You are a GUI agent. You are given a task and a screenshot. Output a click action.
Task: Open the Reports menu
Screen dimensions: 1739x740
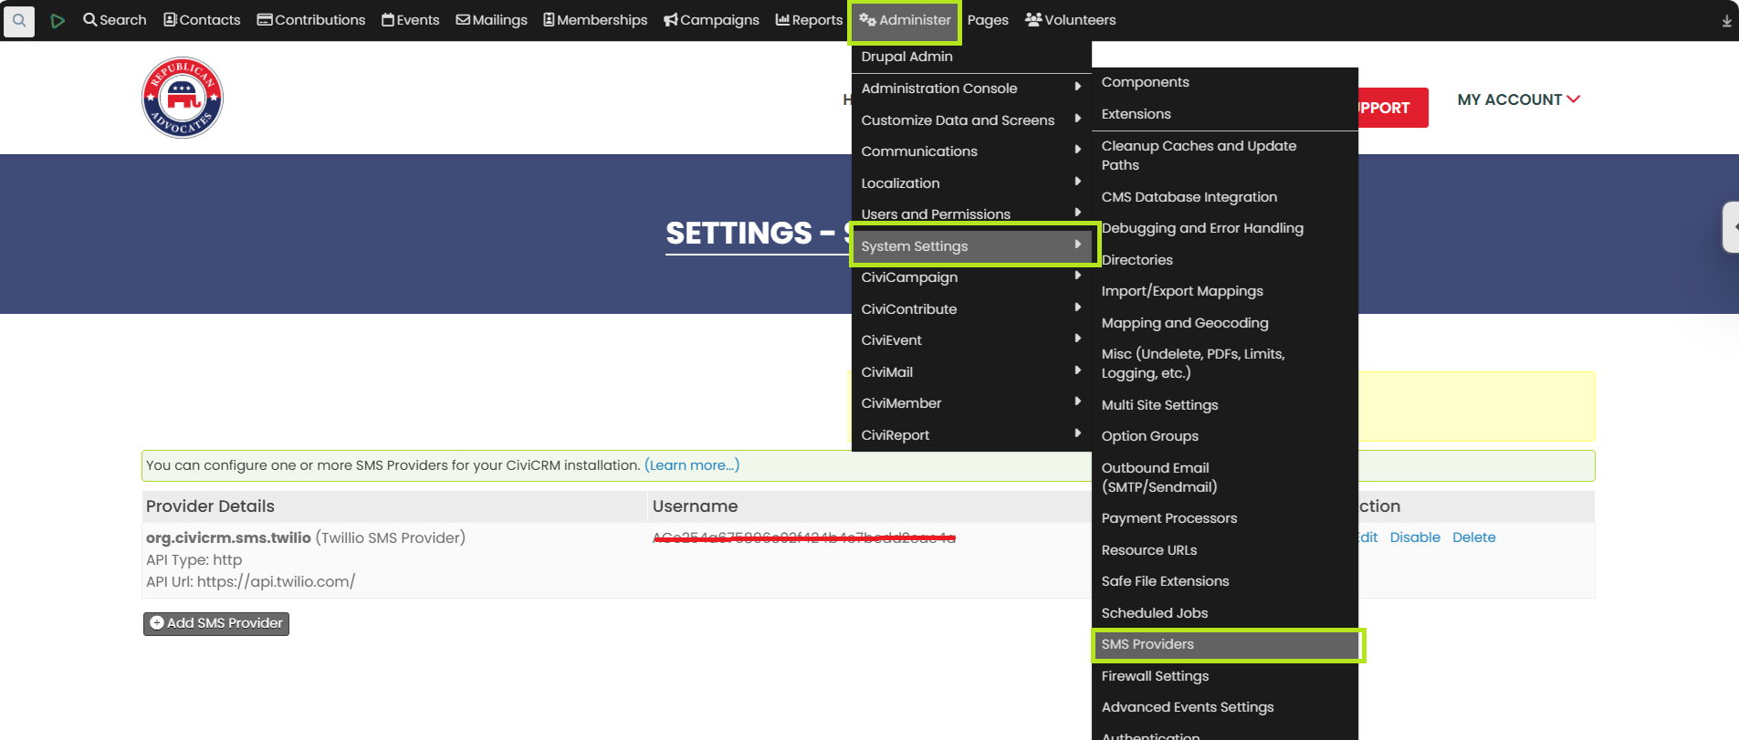point(809,20)
